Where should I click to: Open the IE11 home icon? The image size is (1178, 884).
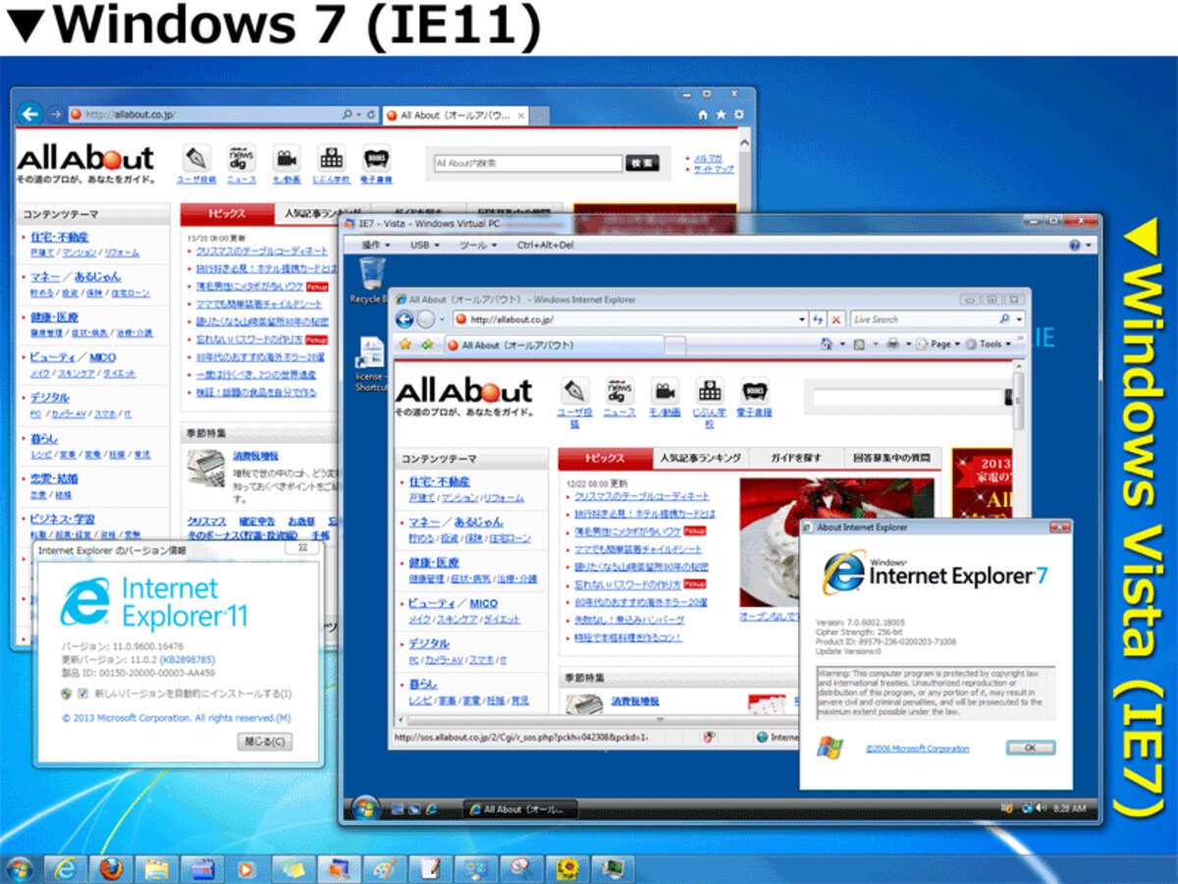(x=703, y=115)
